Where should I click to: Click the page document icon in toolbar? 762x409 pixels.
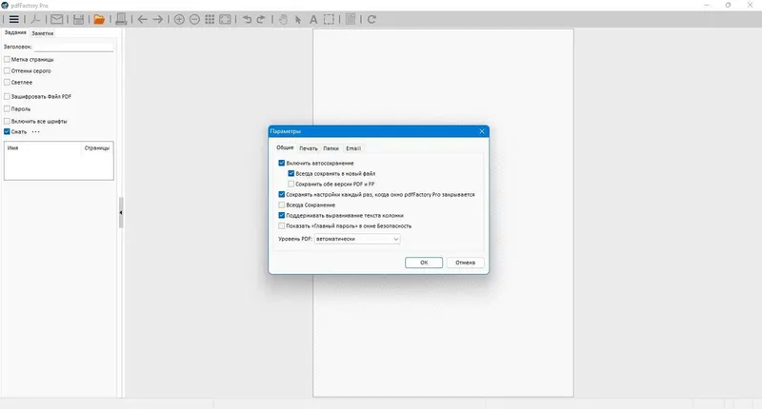[351, 19]
